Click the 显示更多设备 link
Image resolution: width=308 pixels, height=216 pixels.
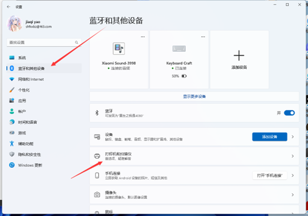pyautogui.click(x=194, y=97)
